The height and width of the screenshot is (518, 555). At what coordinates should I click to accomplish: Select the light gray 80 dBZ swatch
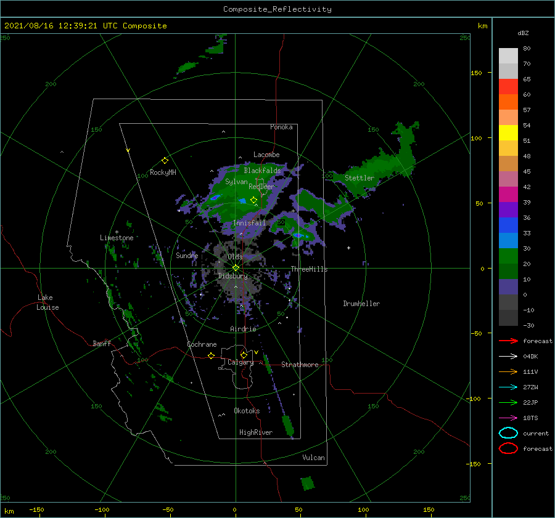[508, 56]
